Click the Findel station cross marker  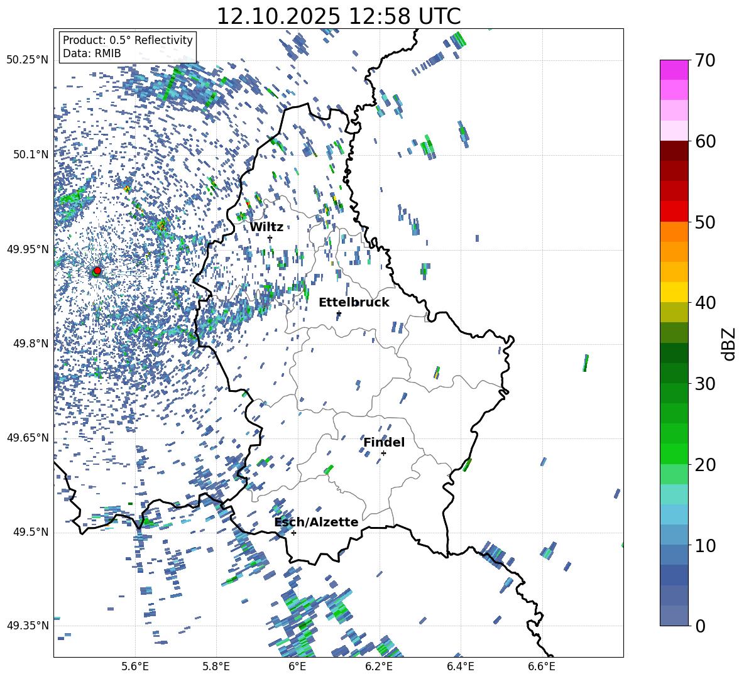click(383, 453)
